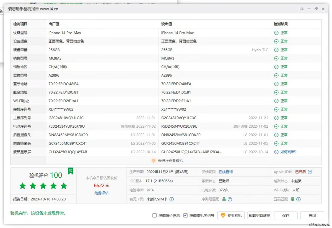Click the orange shield icon near 未进行专业验机
This screenshot has height=228, width=332.
(154, 161)
